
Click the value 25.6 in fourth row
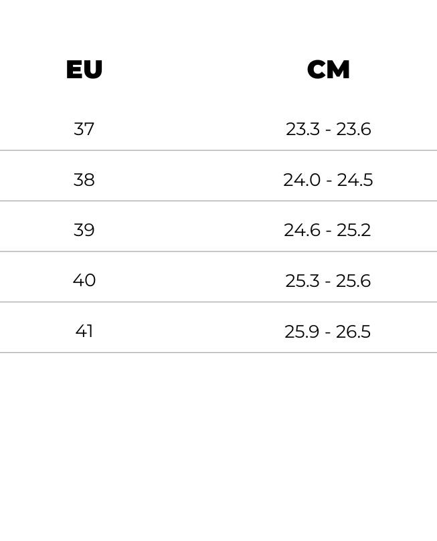point(353,281)
